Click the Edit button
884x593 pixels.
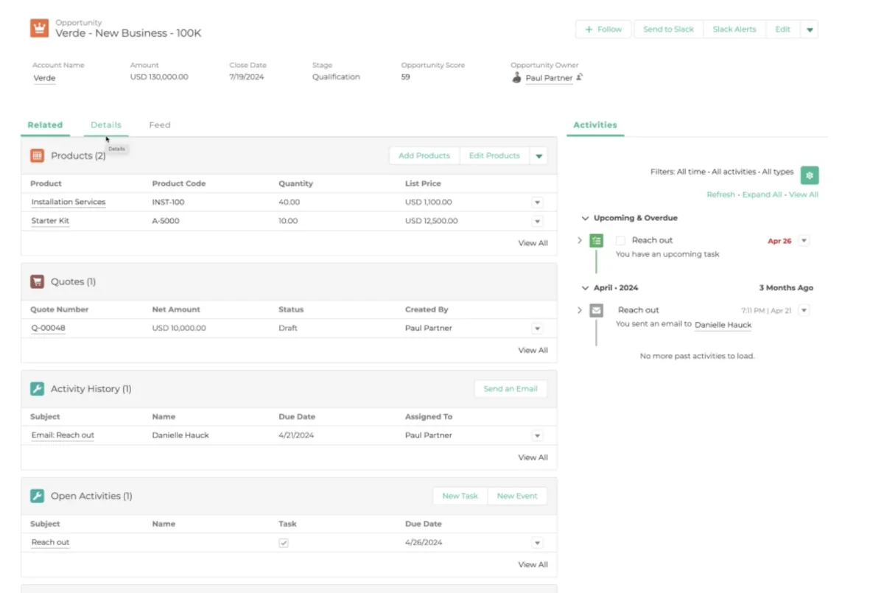pyautogui.click(x=783, y=29)
